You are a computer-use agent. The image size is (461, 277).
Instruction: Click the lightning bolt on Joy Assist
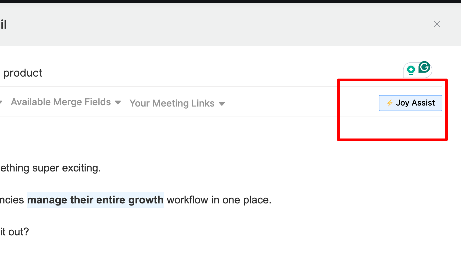click(390, 103)
